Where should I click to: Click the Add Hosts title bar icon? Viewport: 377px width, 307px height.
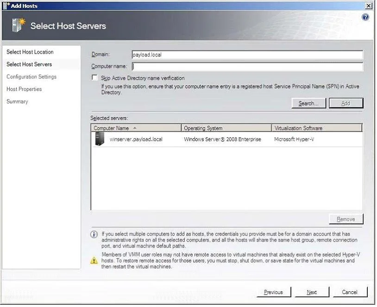6,6
